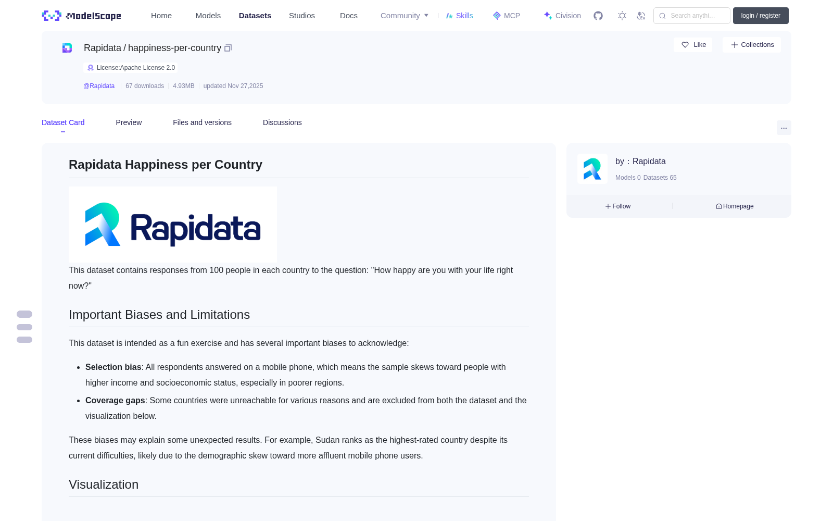
Task: Visit the Rapidata Homepage
Action: pos(735,206)
